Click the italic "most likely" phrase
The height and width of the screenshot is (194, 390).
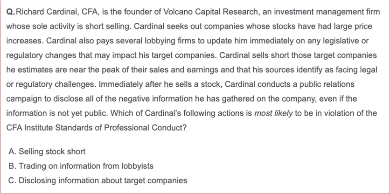coord(273,113)
